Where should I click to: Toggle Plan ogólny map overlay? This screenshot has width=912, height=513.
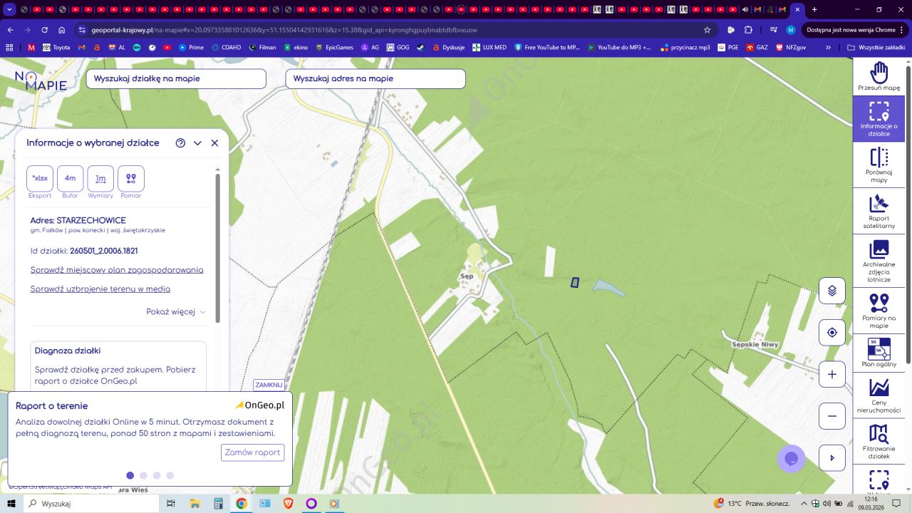tap(879, 353)
